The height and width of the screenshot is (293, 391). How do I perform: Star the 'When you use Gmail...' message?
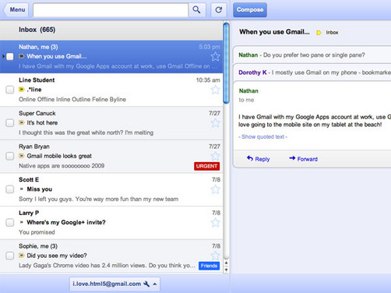(215, 57)
